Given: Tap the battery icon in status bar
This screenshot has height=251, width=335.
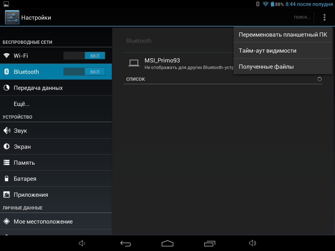Looking at the screenshot, I should [x=272, y=4].
